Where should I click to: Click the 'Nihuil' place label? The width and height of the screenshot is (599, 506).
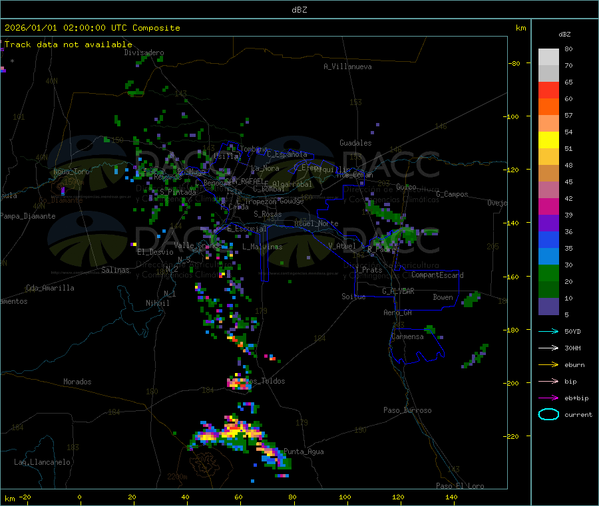pyautogui.click(x=157, y=303)
